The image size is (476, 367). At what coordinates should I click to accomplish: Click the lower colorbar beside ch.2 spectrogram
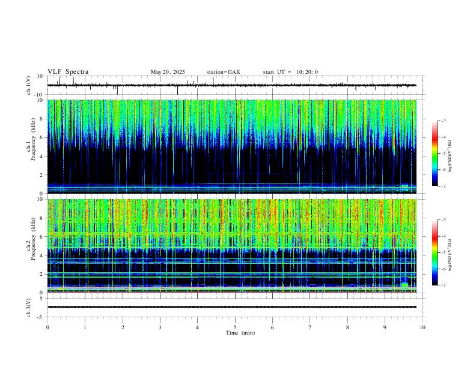435,252
